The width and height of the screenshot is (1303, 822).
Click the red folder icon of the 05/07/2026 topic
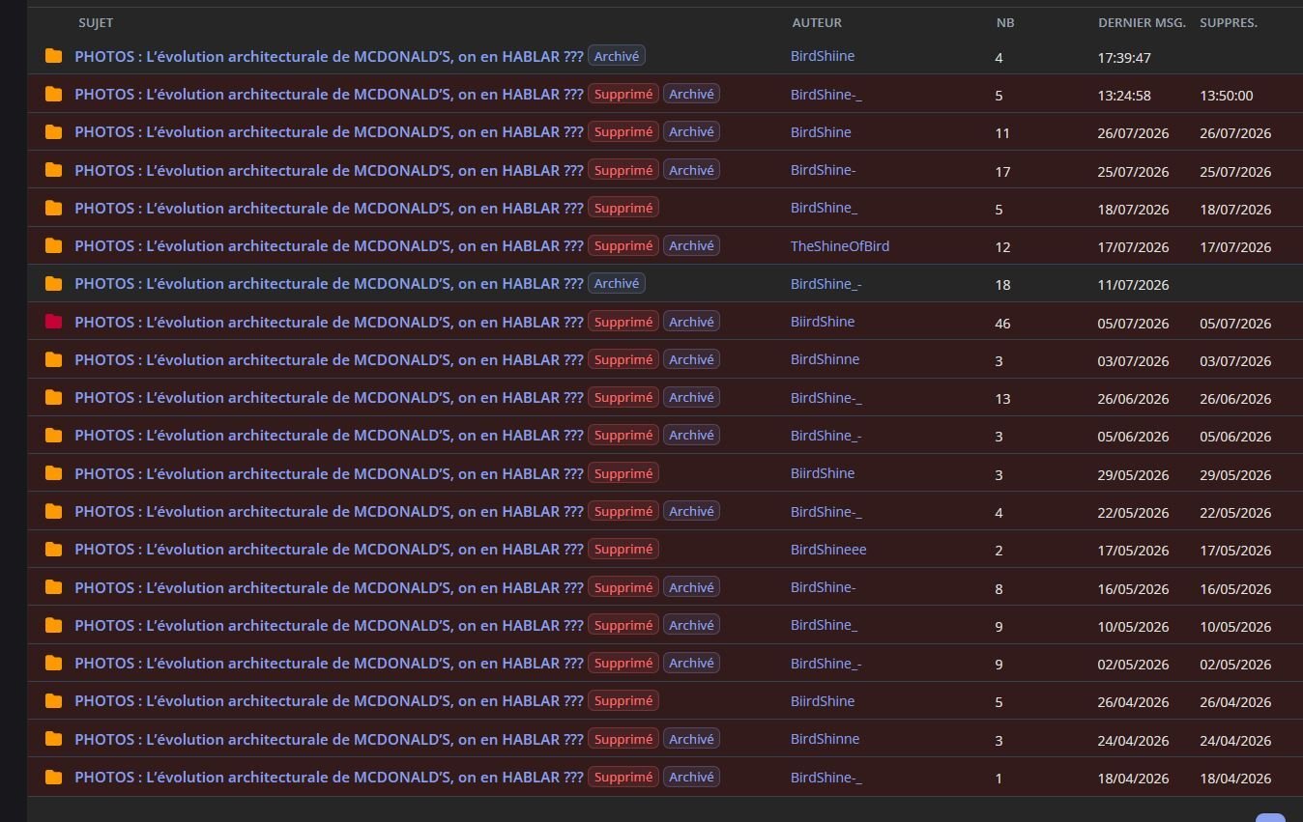click(53, 322)
